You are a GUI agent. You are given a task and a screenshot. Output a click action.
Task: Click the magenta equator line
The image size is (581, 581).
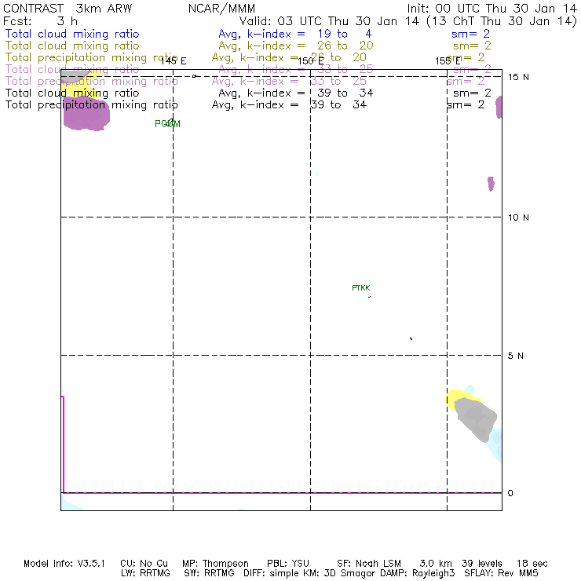pos(282,493)
